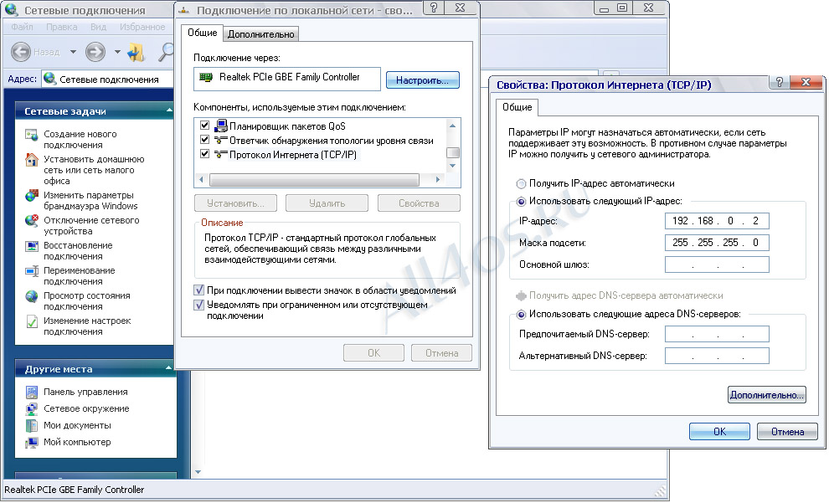This screenshot has height=503, width=829.
Task: Click the 'Изменение настроек подключения' icon
Action: point(32,321)
